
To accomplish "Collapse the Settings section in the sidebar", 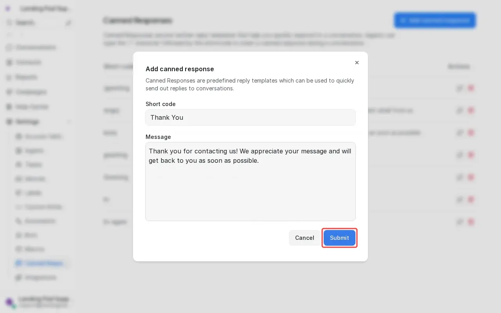I will pos(69,122).
